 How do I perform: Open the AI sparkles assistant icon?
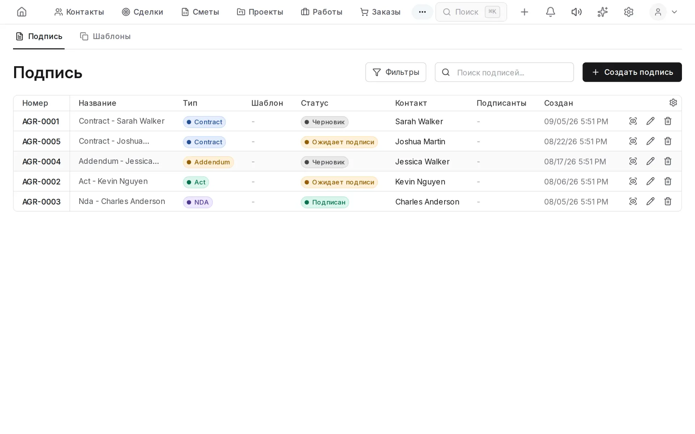tap(602, 12)
